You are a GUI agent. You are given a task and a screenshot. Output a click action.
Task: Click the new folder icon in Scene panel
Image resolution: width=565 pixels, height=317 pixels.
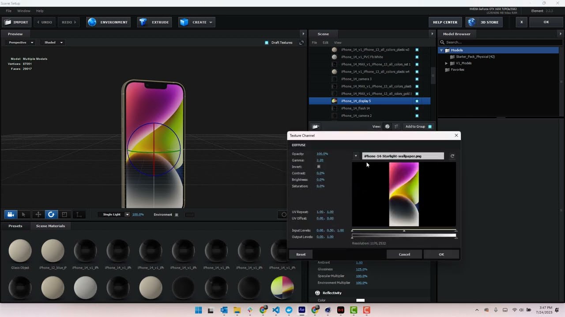point(315,126)
